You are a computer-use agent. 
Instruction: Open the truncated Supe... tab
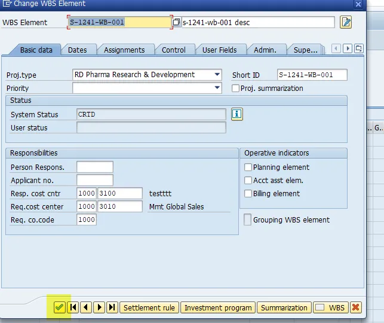click(305, 50)
